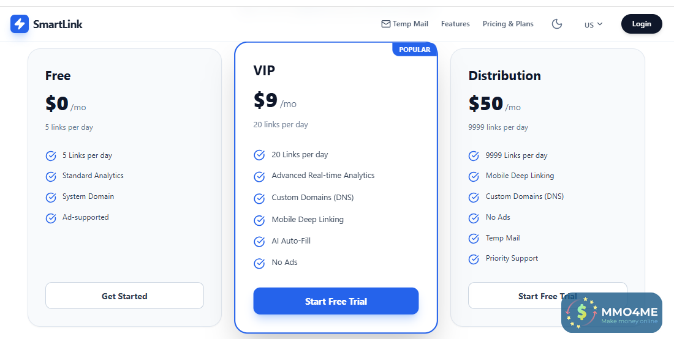Click the SmartLink lightning bolt logo icon

pos(20,24)
